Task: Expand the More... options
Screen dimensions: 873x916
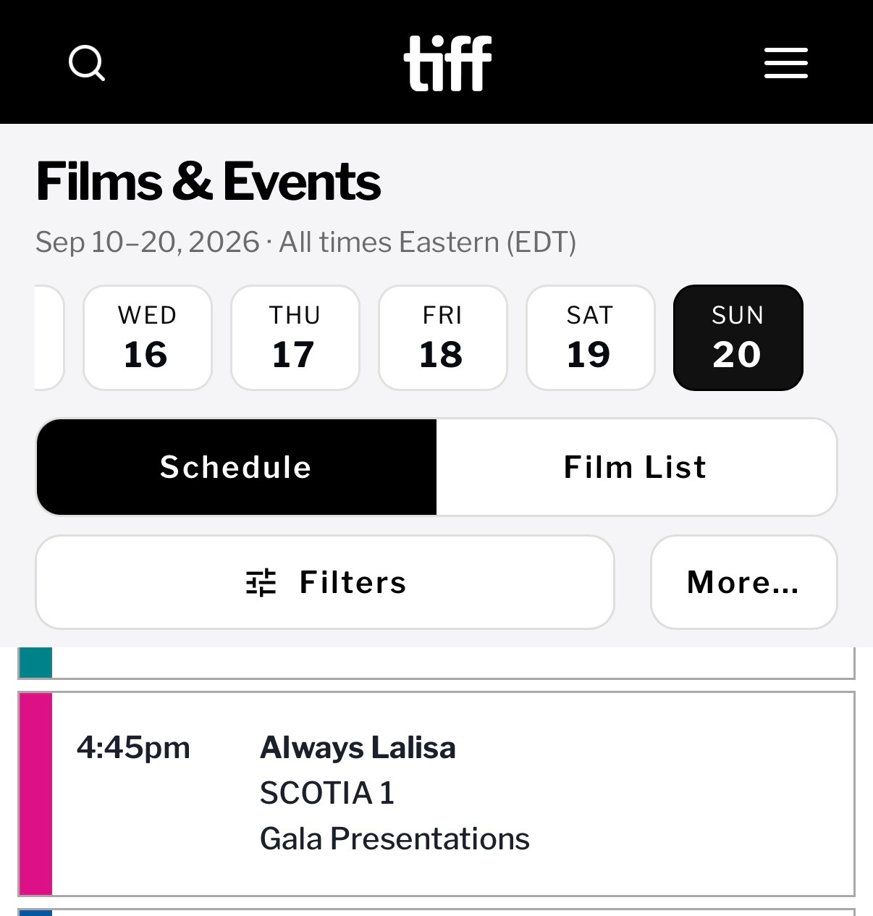Action: click(x=744, y=582)
